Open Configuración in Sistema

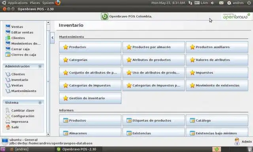(20, 116)
